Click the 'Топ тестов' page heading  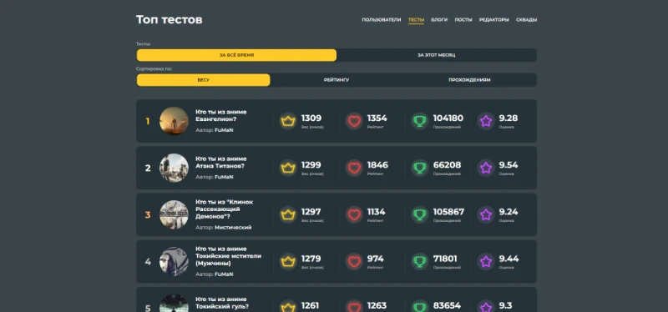(x=170, y=19)
